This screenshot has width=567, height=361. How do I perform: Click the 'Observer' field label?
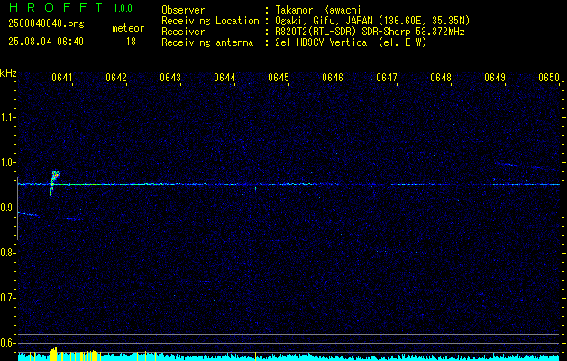[x=183, y=10]
